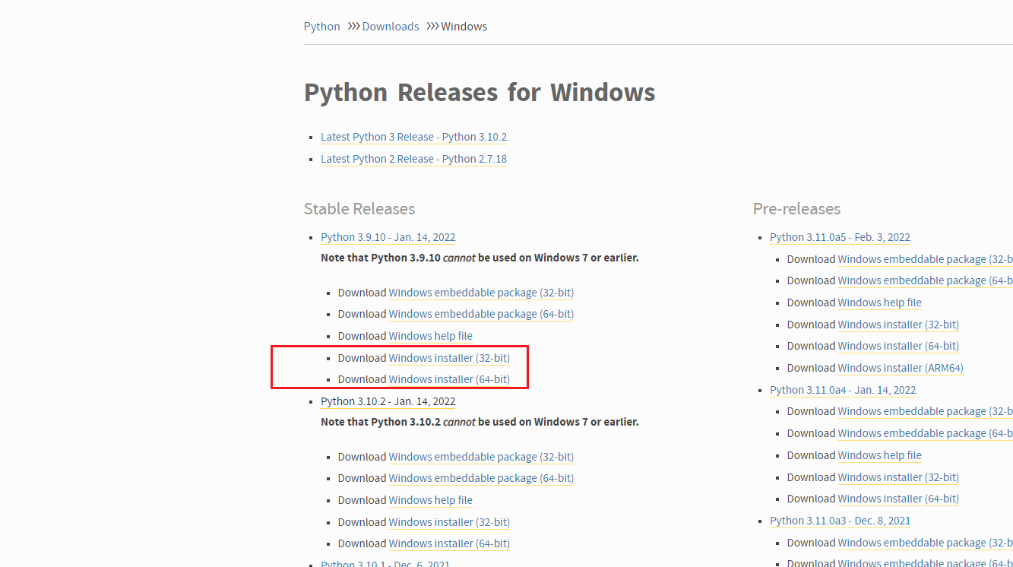Download second embeddable package under Python 3.11.0a5
The height and width of the screenshot is (567, 1013).
click(926, 280)
